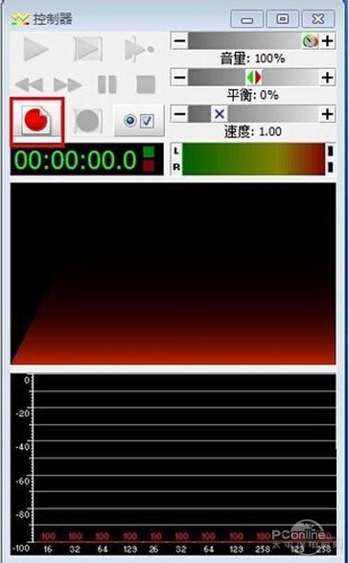Click the volume slider knob
This screenshot has width=349, height=563.
tap(310, 41)
